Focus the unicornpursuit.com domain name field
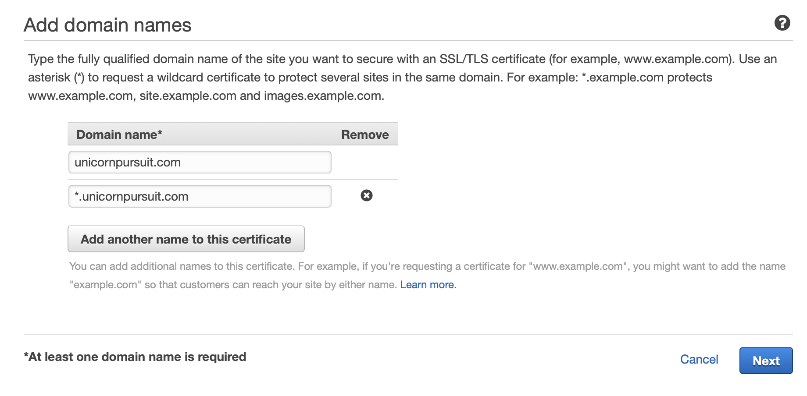Viewport: 807px width, 396px height. (x=200, y=162)
